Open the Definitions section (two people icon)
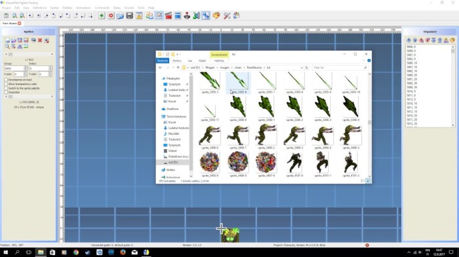459x257 pixels. [150, 16]
